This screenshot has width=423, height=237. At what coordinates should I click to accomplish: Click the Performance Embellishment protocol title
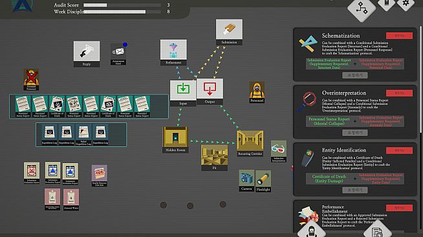pyautogui.click(x=334, y=209)
